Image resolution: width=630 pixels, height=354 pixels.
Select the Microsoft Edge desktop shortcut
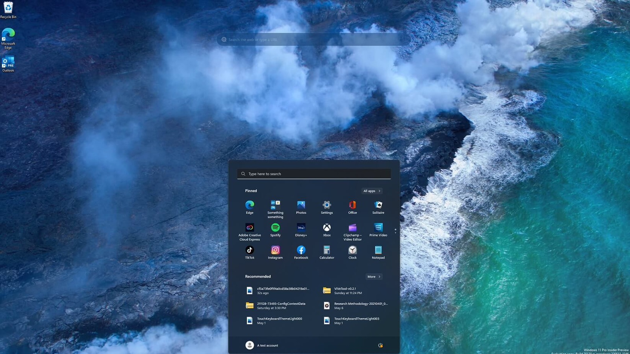click(8, 39)
